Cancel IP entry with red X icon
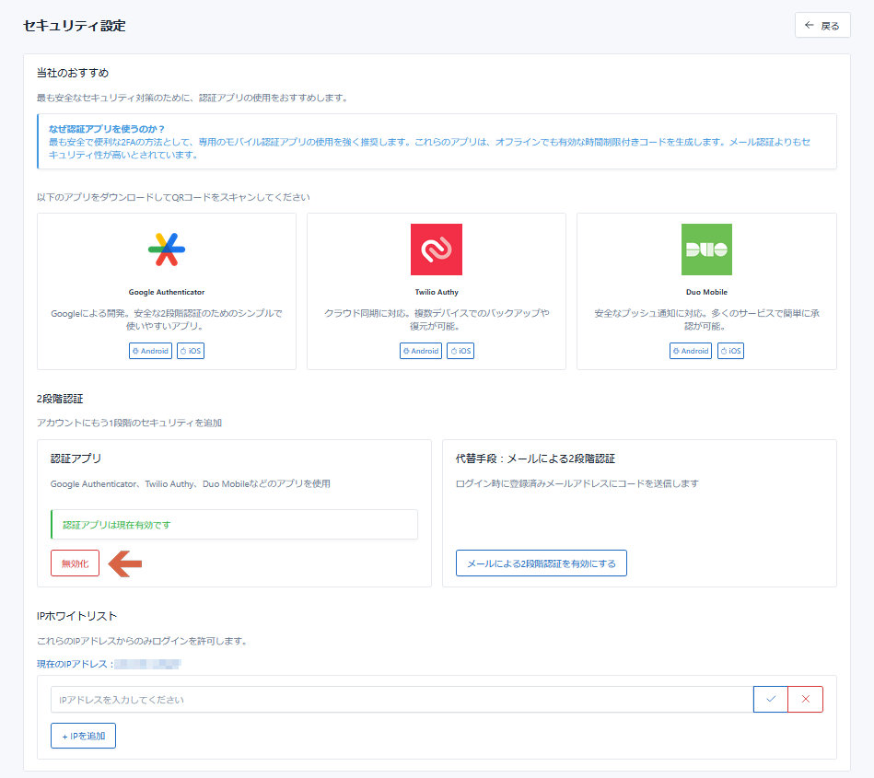 806,700
